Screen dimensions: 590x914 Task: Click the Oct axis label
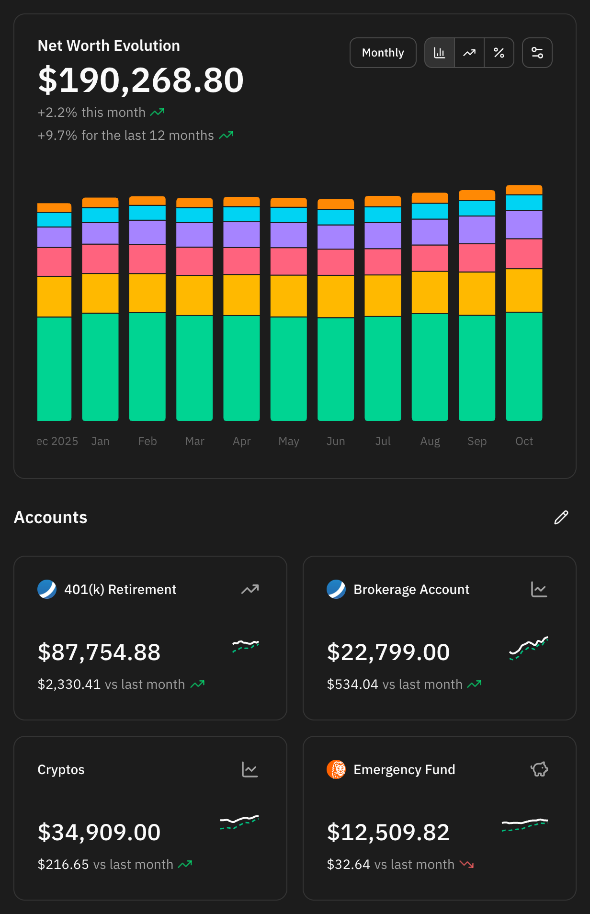tap(524, 441)
